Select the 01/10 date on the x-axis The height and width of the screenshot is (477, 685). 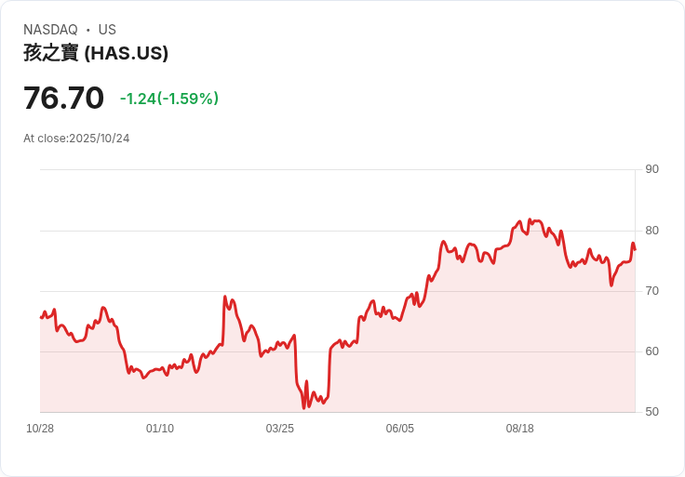tap(160, 429)
